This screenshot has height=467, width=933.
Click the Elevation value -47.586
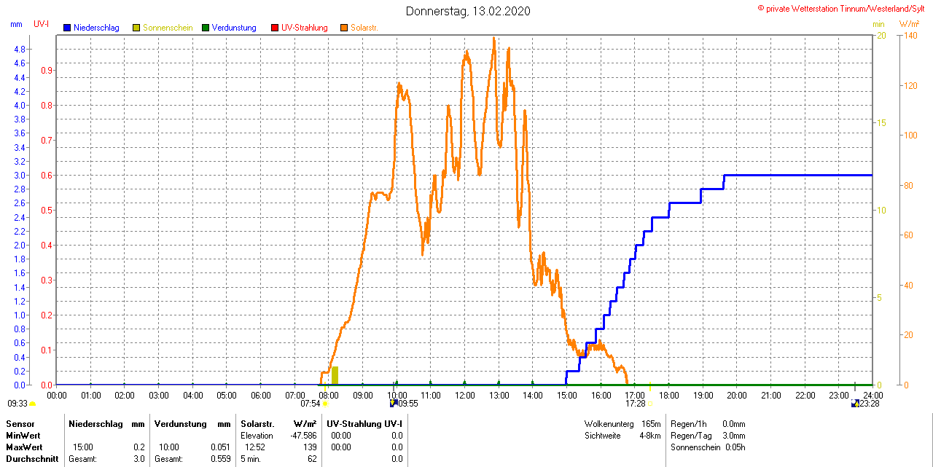pos(304,435)
